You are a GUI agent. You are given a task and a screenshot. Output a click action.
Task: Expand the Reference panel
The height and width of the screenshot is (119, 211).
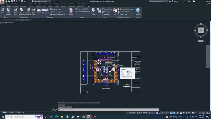51,17
